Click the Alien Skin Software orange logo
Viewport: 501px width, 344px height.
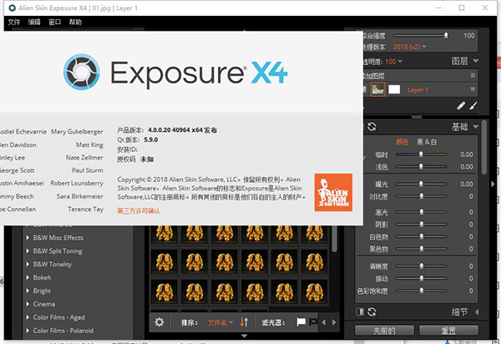(x=333, y=192)
